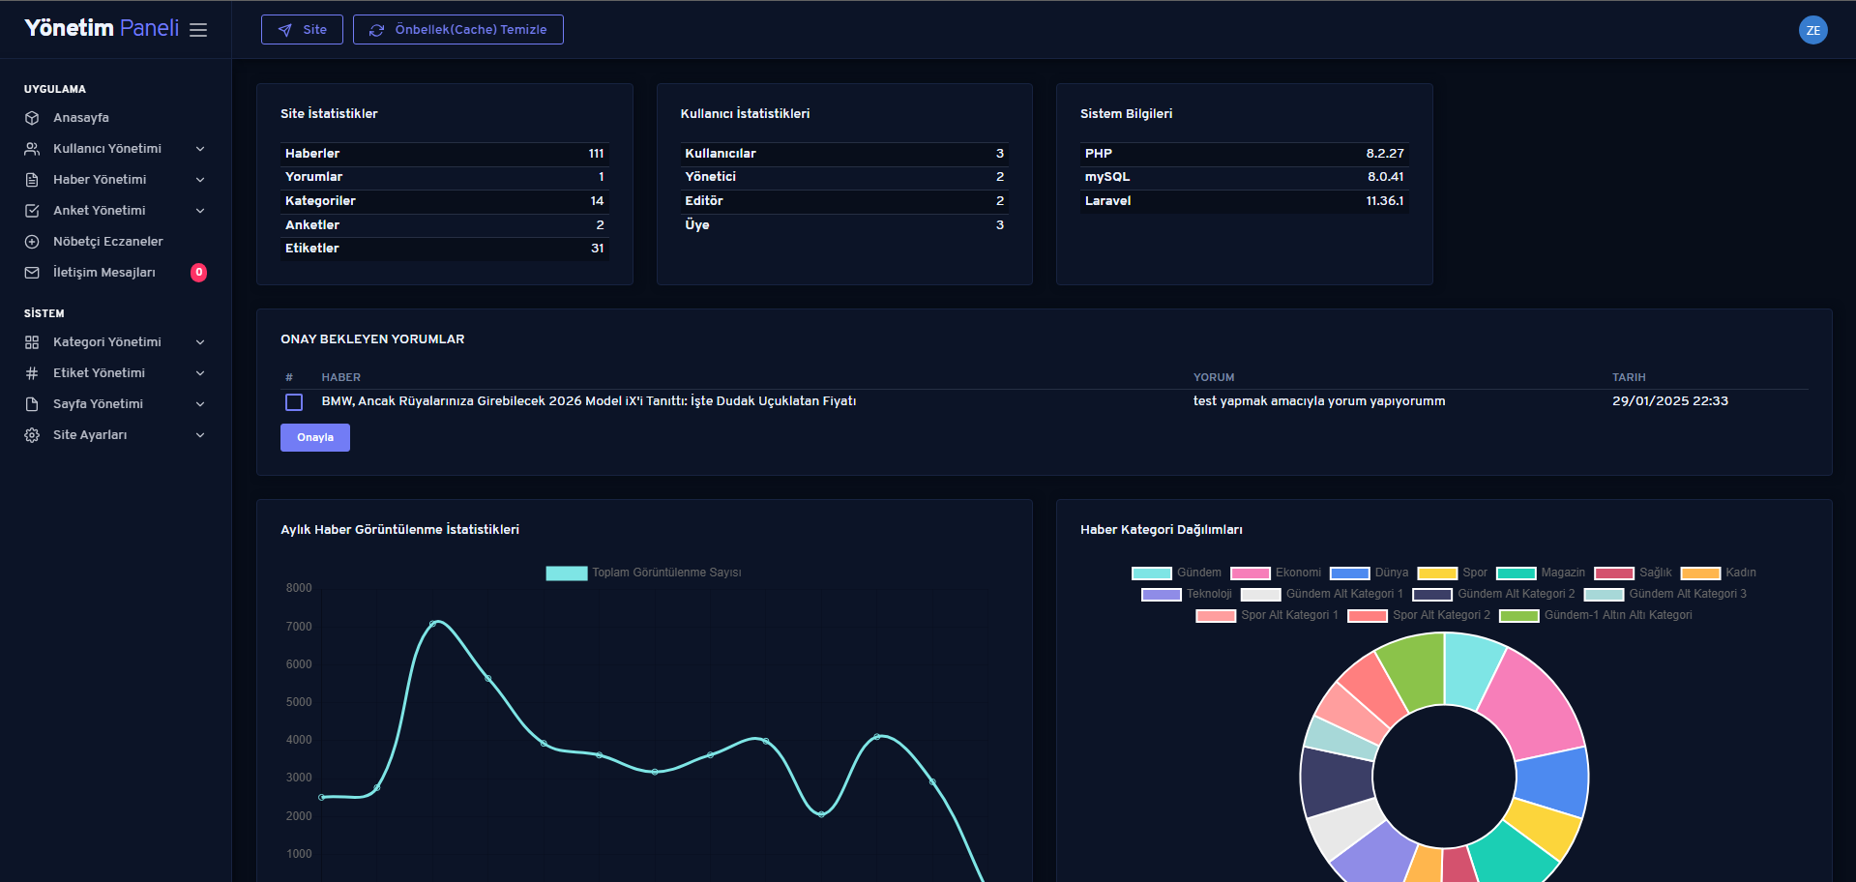Expand the Etiket Yönetimi chevron
Viewport: 1856px width, 882px height.
coord(200,373)
